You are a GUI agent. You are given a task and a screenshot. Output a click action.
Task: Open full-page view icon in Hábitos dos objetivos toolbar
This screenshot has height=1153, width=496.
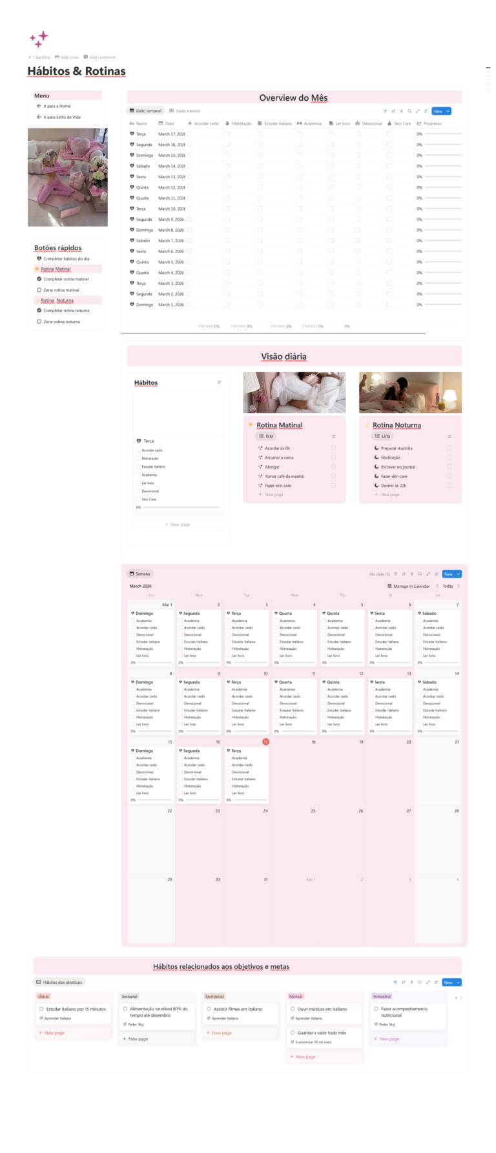(x=428, y=982)
